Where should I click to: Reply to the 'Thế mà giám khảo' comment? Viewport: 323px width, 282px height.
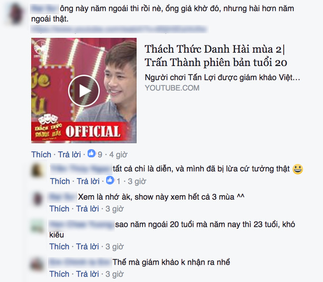point(87,274)
